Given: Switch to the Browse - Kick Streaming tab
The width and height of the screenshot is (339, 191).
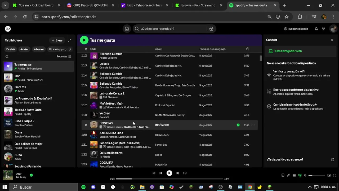Looking at the screenshot, I should coord(198,5).
